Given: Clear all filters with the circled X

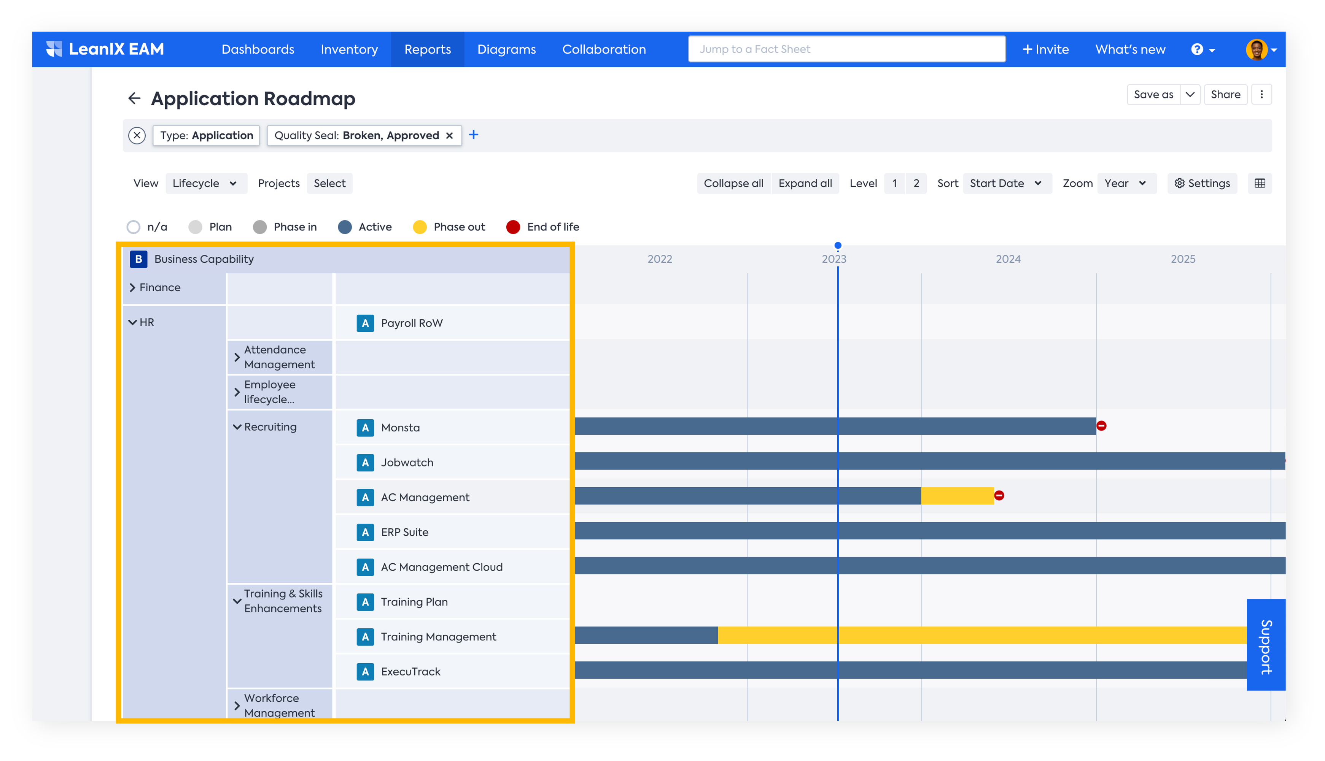Looking at the screenshot, I should pos(137,135).
